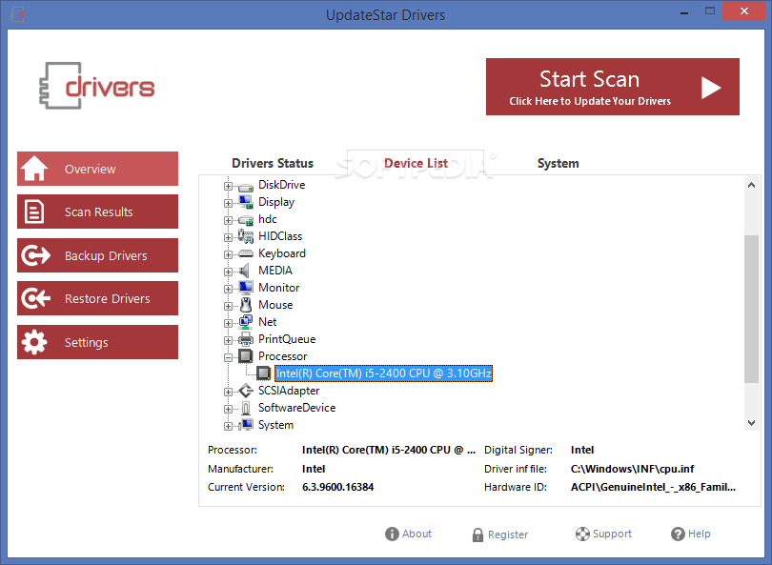Expand the DiskDrive tree node
The width and height of the screenshot is (772, 565).
[228, 186]
